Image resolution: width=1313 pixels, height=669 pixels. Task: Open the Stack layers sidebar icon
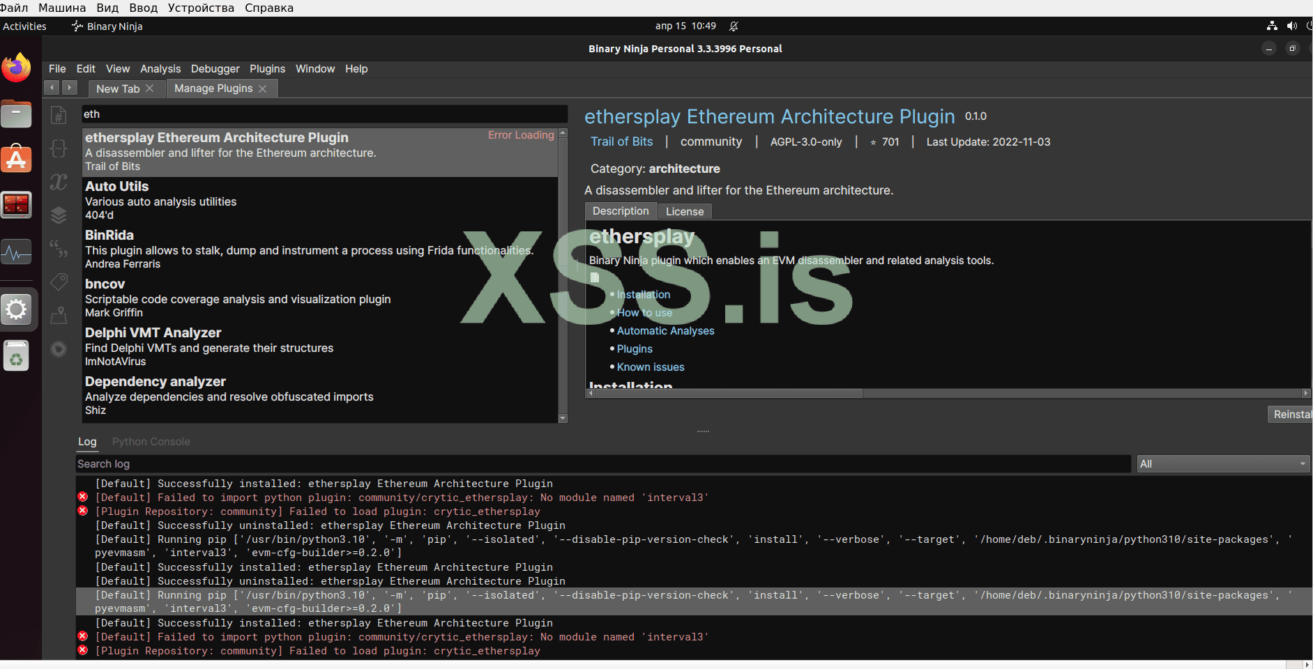[x=59, y=215]
